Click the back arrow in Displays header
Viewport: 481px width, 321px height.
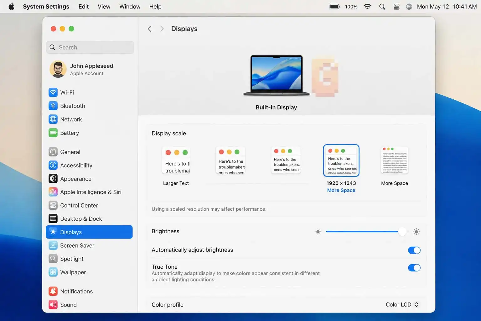149,29
